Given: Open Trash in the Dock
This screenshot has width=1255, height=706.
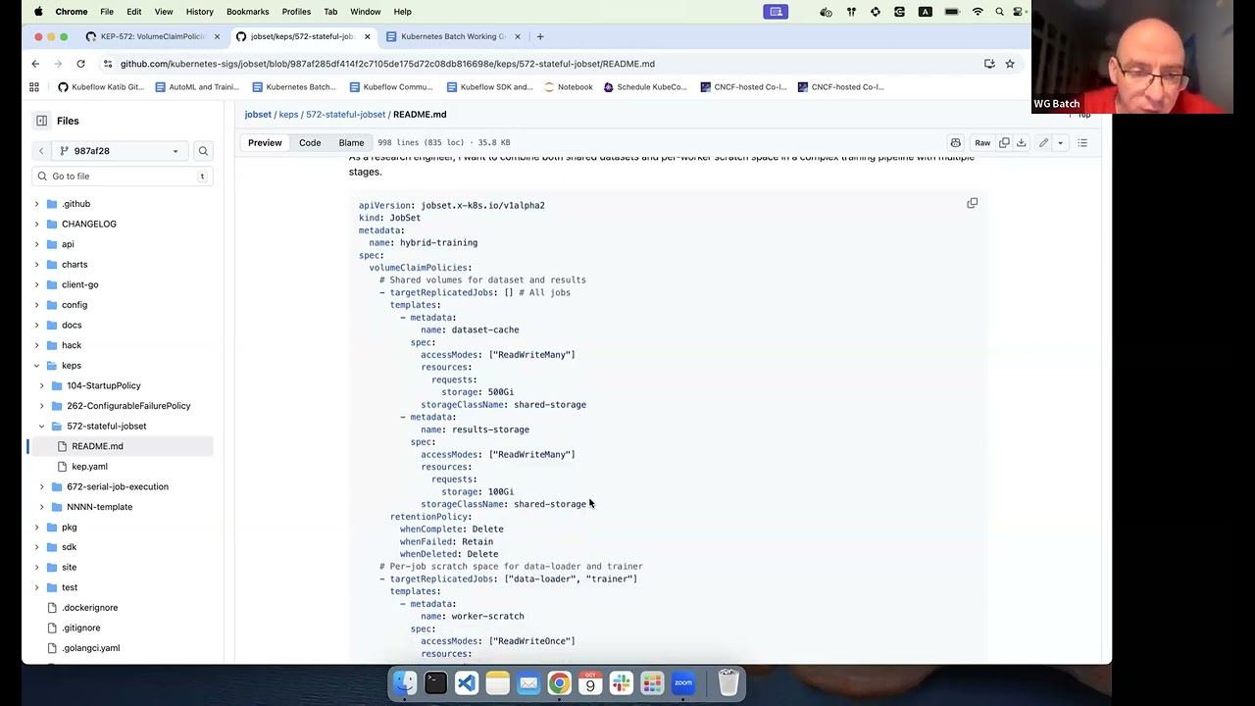Looking at the screenshot, I should (728, 682).
